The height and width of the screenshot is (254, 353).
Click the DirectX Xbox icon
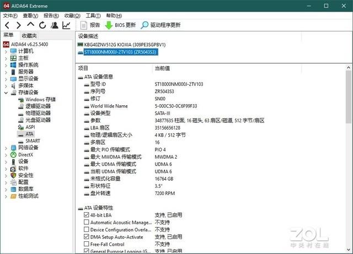pyautogui.click(x=13, y=155)
